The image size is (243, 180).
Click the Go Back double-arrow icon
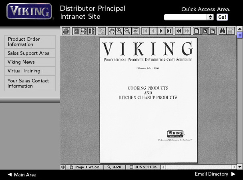(179, 31)
